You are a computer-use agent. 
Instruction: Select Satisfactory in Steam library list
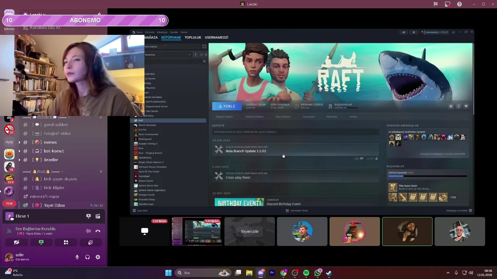(145, 158)
